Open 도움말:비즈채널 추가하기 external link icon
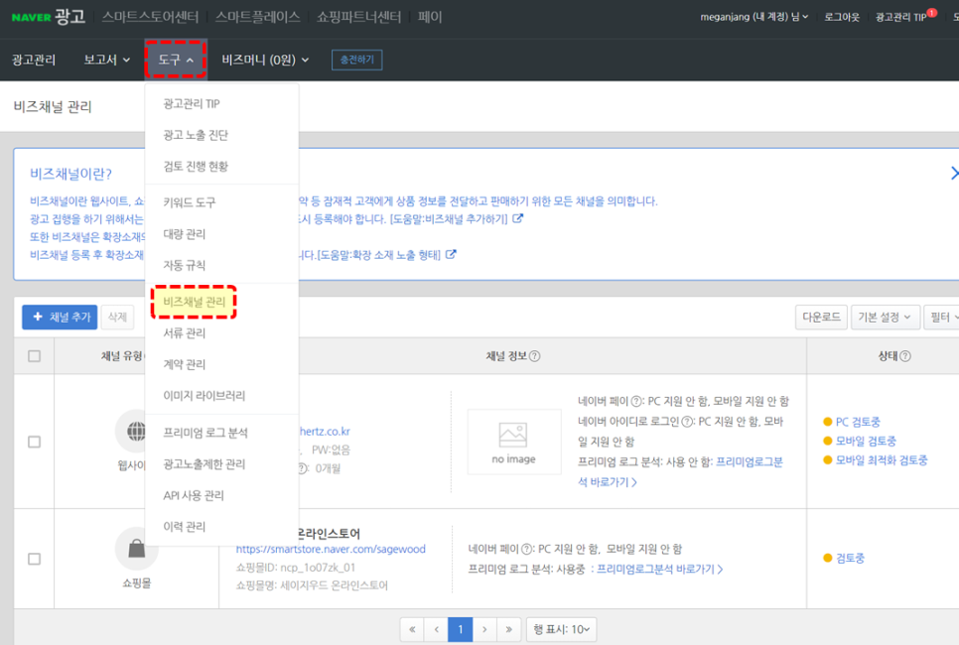 (517, 218)
